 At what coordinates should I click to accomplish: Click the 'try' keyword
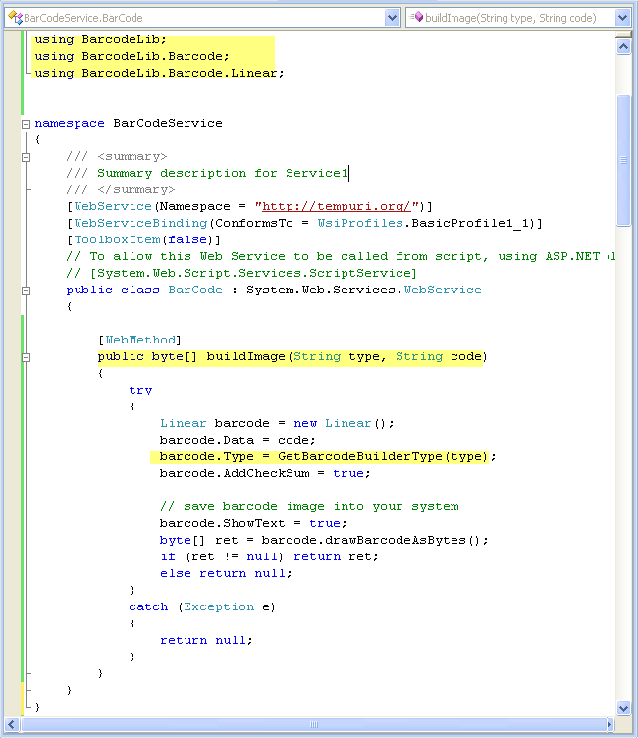pyautogui.click(x=140, y=391)
